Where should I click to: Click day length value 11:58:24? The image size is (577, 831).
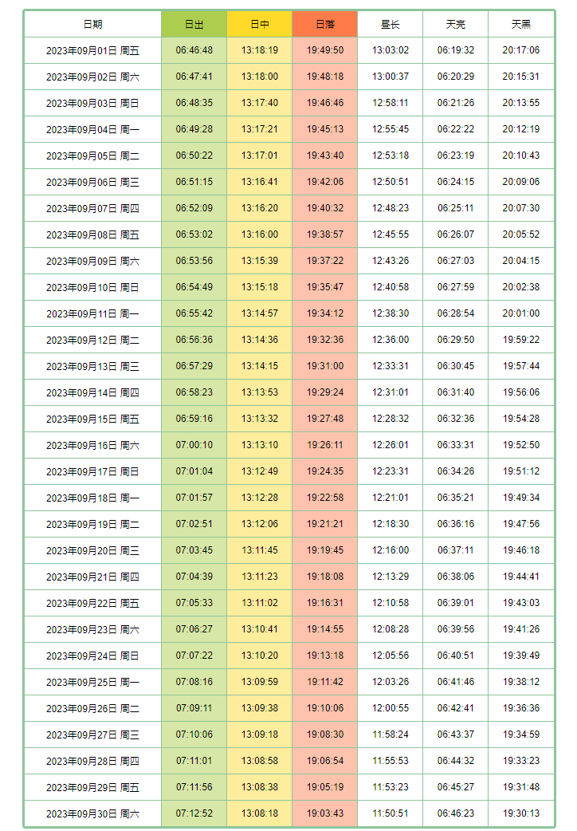(x=391, y=735)
